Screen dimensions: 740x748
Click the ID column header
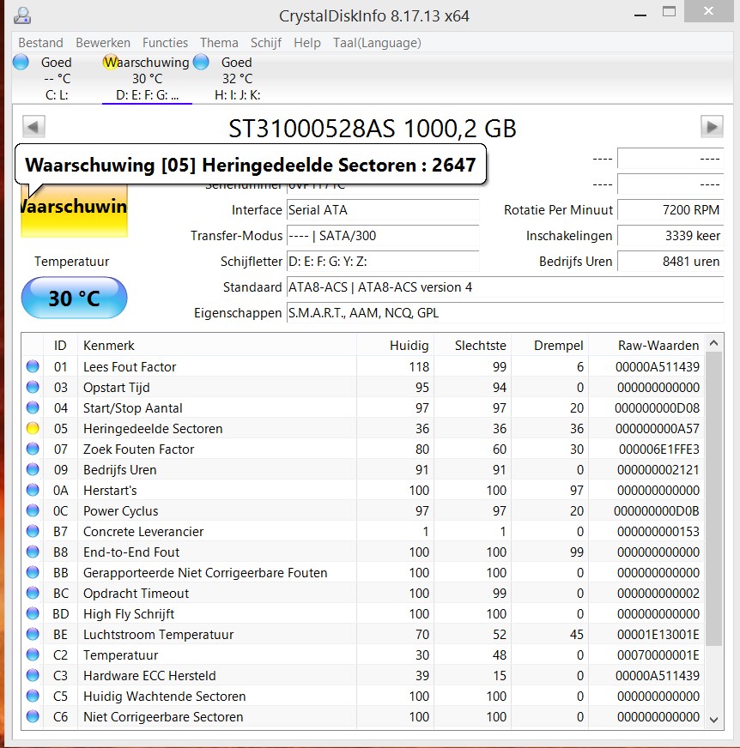[x=60, y=346]
